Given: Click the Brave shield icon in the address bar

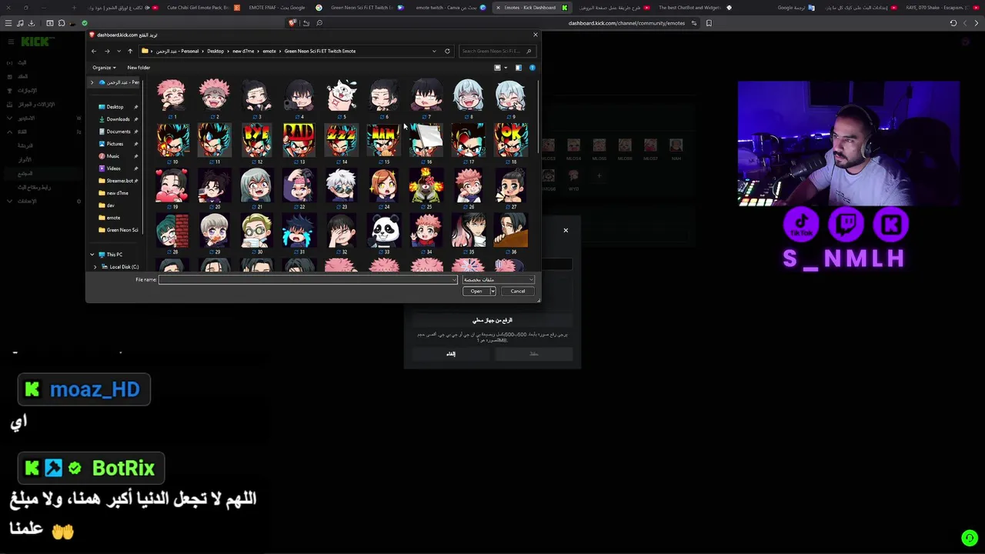Looking at the screenshot, I should [292, 23].
